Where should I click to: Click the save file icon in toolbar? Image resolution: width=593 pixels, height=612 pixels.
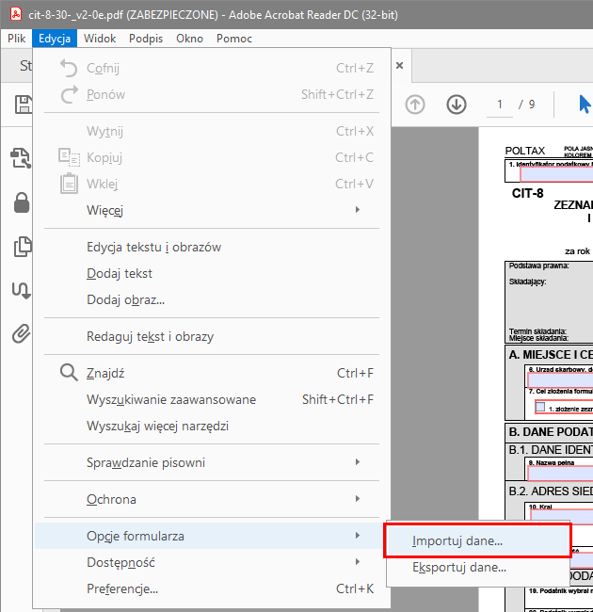tap(21, 105)
